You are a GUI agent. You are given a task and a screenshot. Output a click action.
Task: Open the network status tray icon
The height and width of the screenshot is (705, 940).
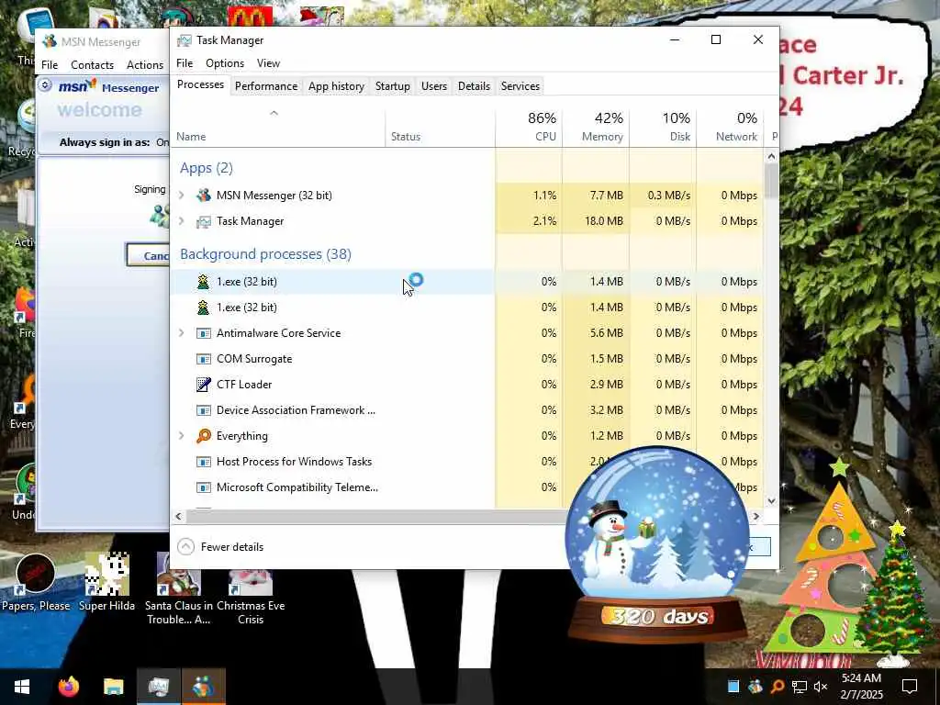click(x=799, y=687)
